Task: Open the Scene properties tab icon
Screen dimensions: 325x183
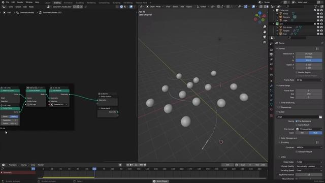Action: click(271, 64)
